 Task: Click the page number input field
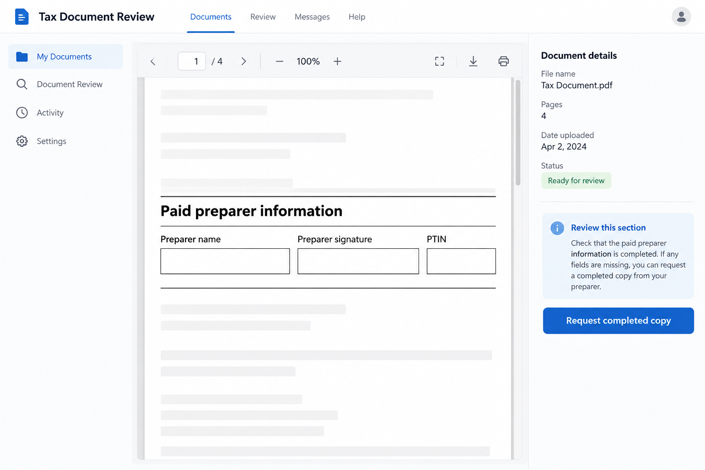192,62
